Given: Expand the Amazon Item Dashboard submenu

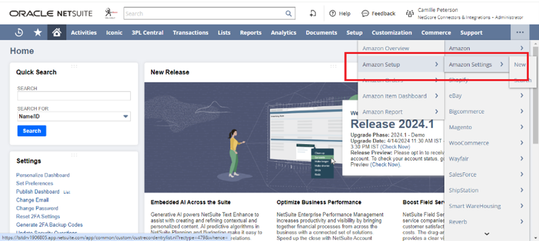Looking at the screenshot, I should tap(401, 96).
